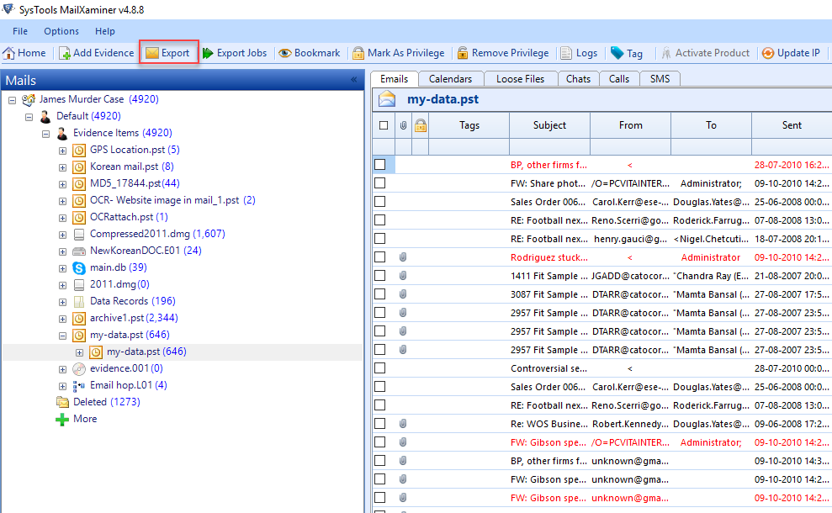Click the James Murder Case icon
The width and height of the screenshot is (832, 513).
29,99
